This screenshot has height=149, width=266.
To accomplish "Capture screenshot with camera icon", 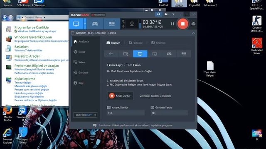I will click(x=193, y=24).
